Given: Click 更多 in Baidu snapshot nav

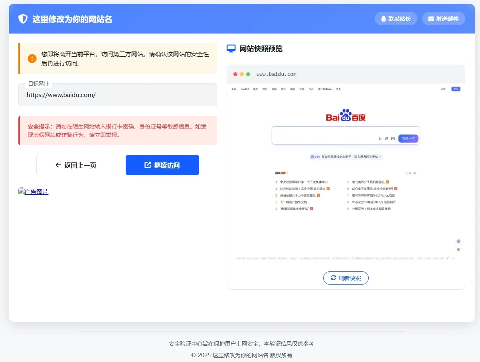Looking at the screenshot, I should tap(338, 89).
